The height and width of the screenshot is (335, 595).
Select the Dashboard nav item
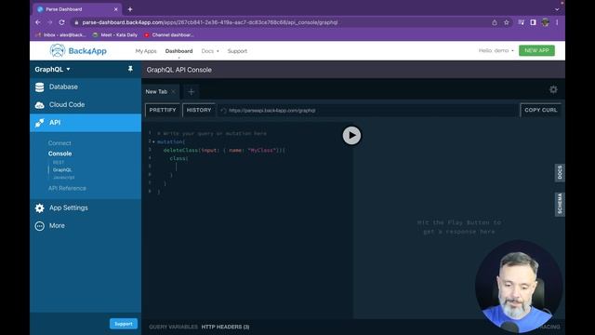click(178, 51)
